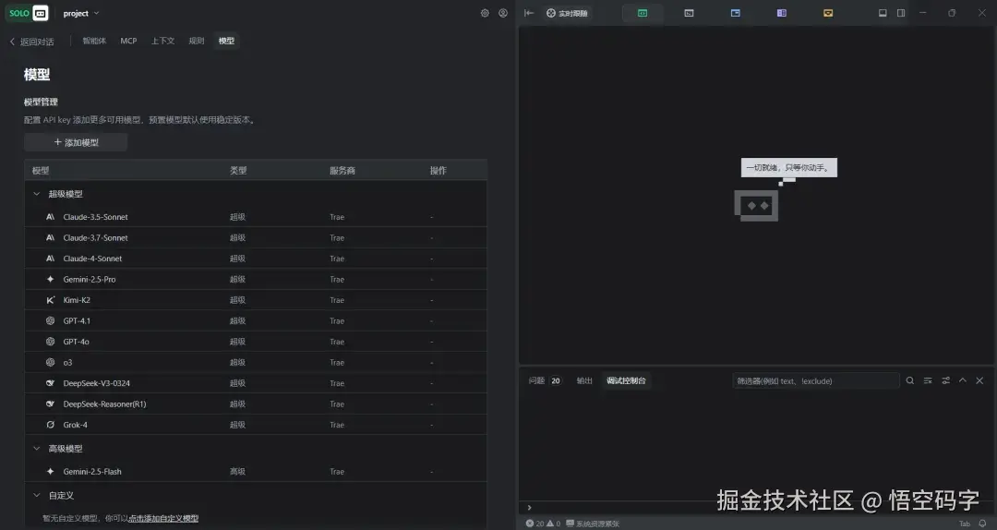Select the Kimi-K2 model name

77,300
